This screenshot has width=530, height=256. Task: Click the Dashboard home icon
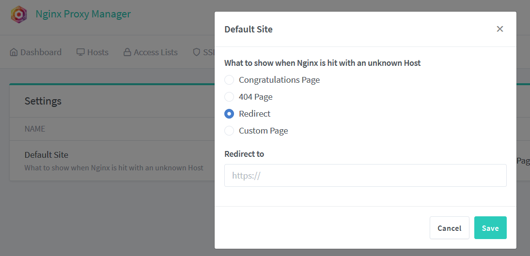[14, 52]
